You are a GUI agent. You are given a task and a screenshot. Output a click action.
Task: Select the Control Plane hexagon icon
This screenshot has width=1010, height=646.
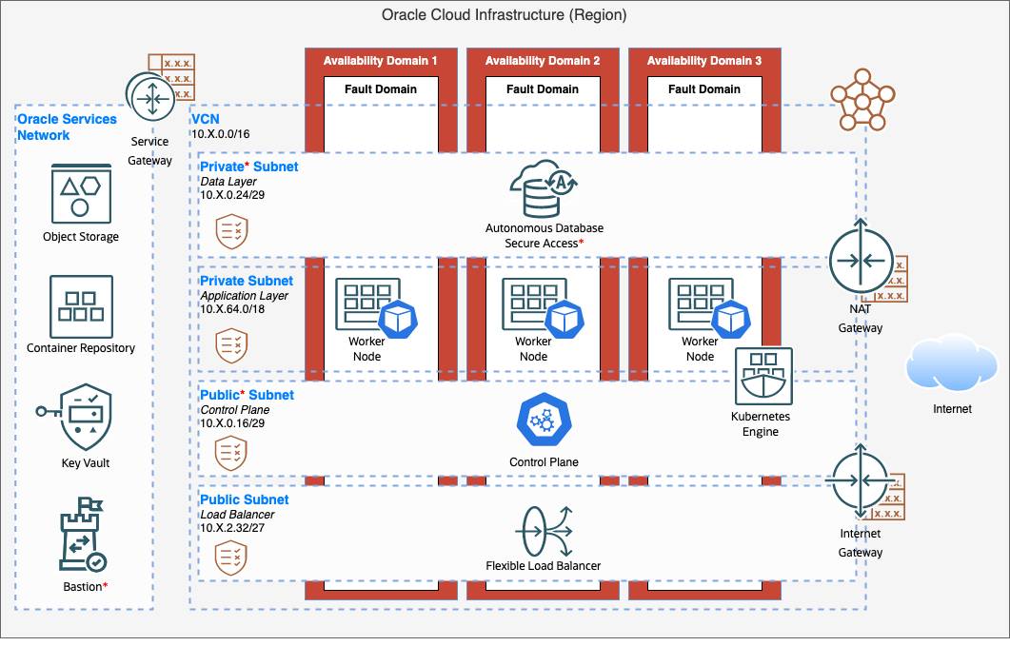[544, 421]
